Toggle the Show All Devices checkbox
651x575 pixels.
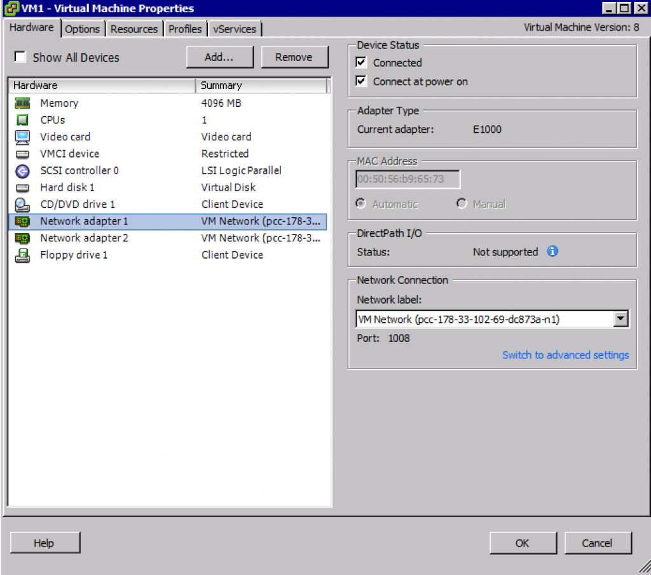20,57
